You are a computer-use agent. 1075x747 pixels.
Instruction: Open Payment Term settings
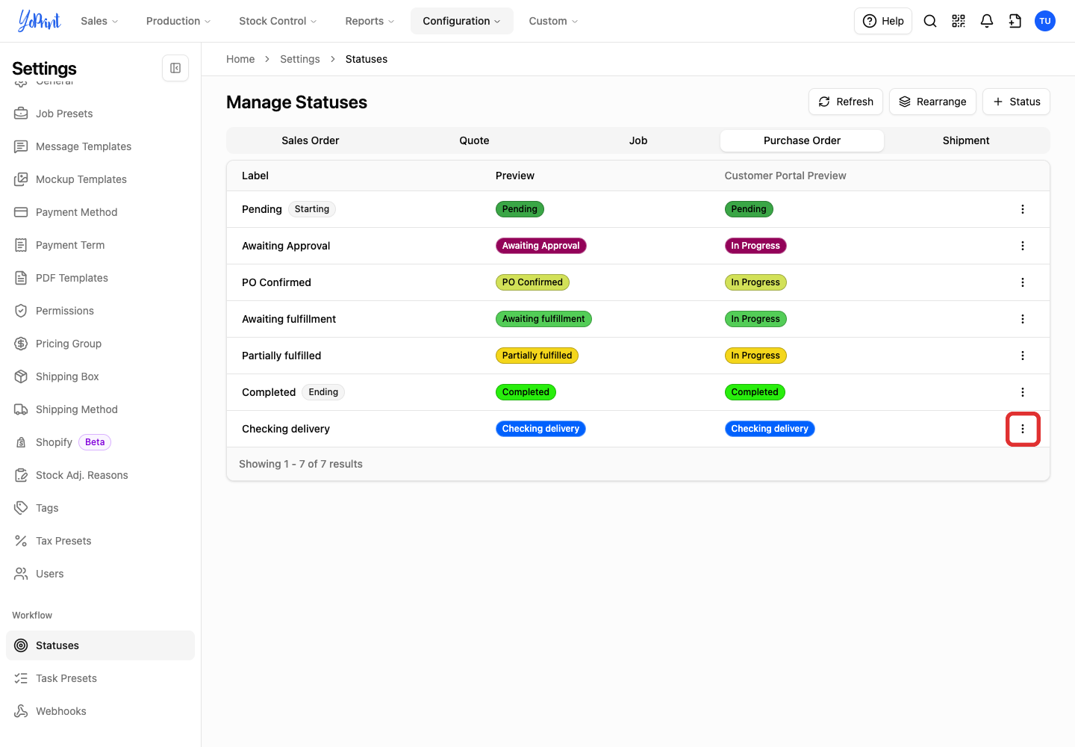(100, 245)
